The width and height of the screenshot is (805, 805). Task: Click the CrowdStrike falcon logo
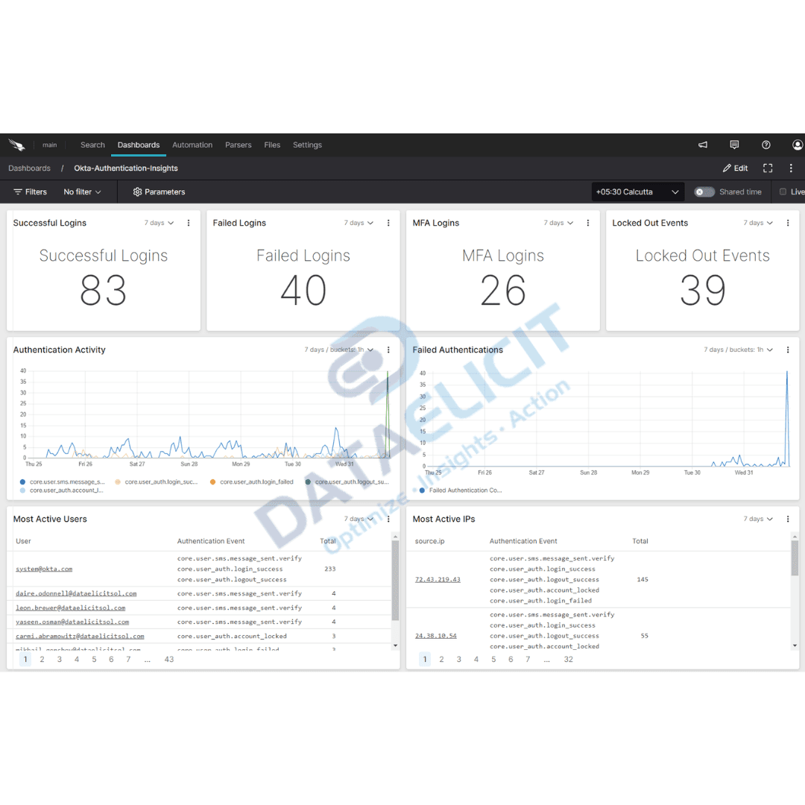click(x=17, y=144)
